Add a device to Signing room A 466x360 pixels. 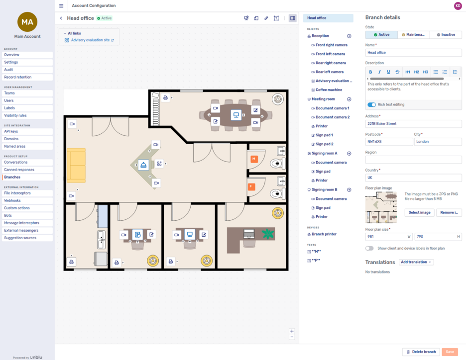click(x=349, y=154)
